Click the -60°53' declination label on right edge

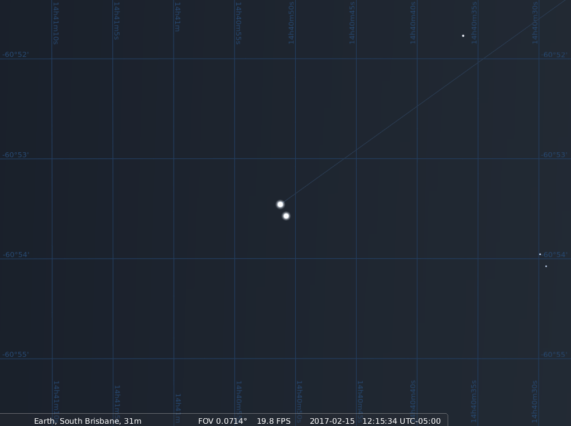pos(555,154)
